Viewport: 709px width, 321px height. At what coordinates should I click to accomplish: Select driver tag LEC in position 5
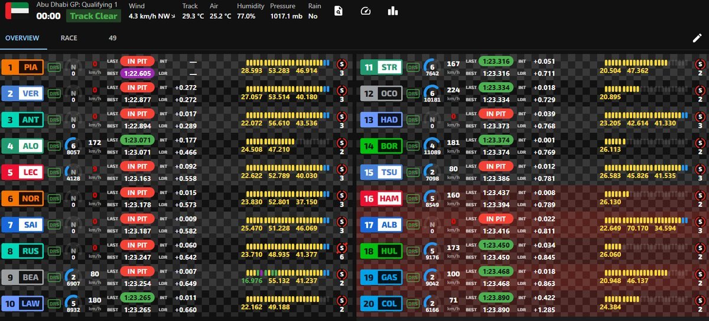22,173
